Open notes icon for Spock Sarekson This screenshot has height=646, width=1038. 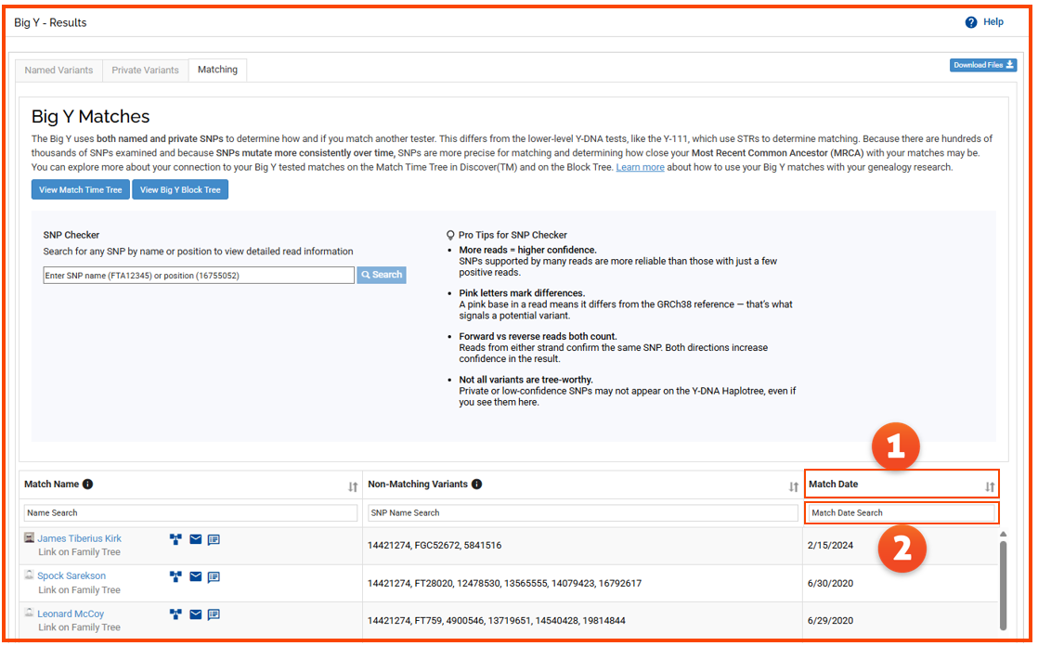[x=214, y=576]
